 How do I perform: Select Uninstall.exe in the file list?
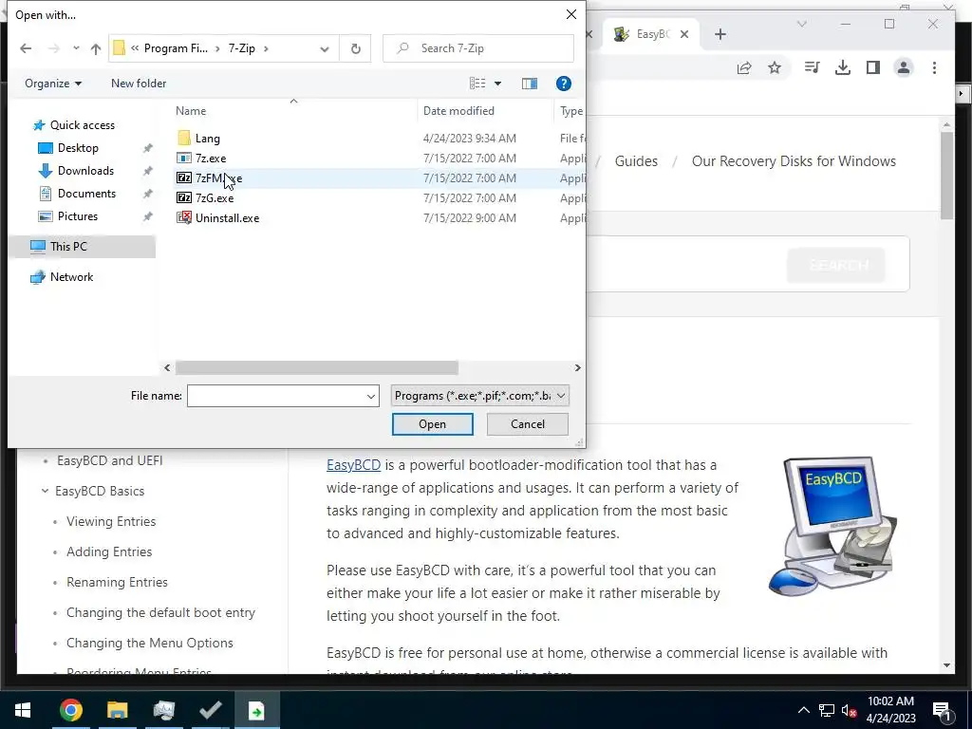point(227,218)
